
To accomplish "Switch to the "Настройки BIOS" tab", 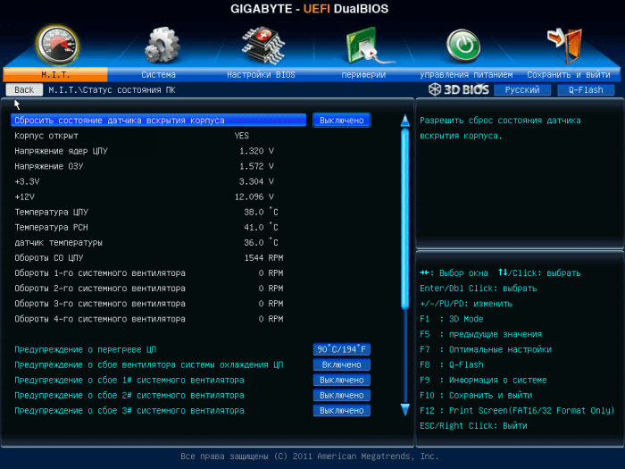I will [261, 75].
